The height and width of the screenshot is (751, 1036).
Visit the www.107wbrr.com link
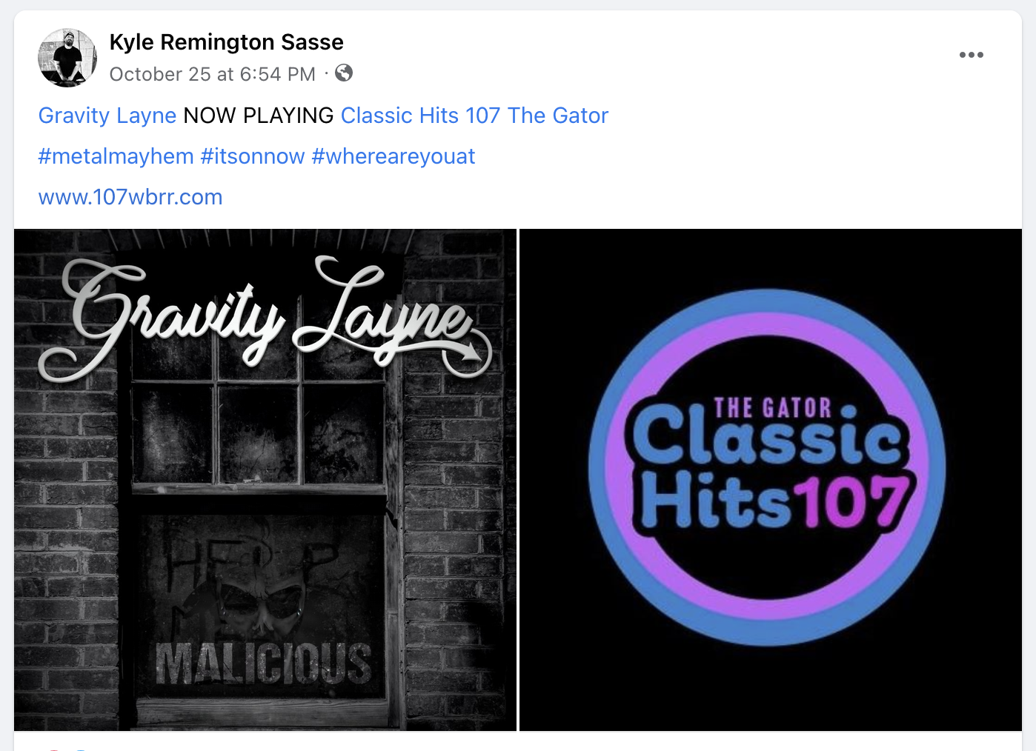click(130, 197)
